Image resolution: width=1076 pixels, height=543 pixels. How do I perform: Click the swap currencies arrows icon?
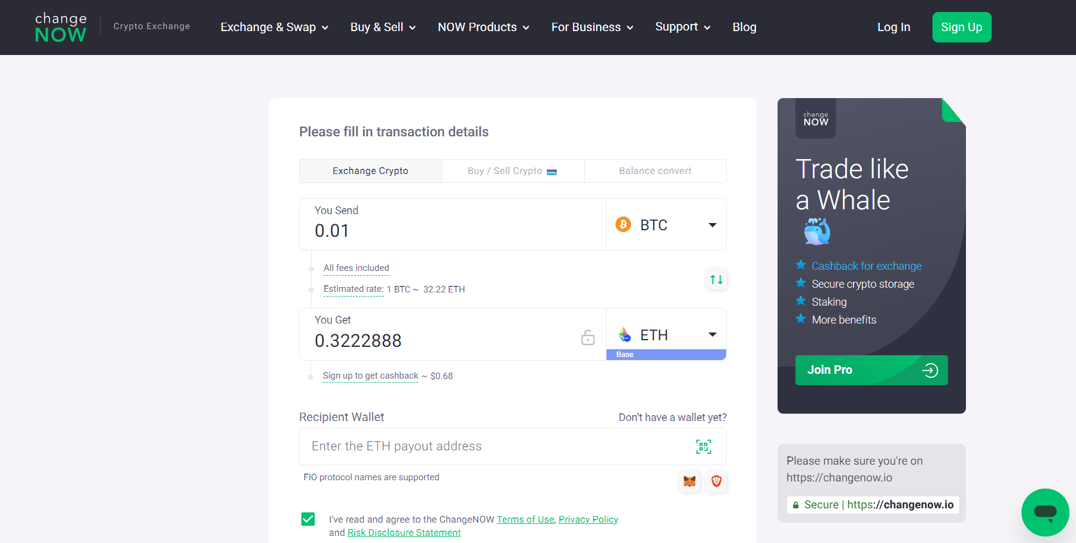(716, 279)
